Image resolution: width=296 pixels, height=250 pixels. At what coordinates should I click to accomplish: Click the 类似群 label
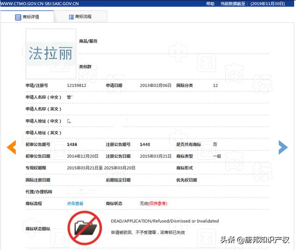(85, 67)
